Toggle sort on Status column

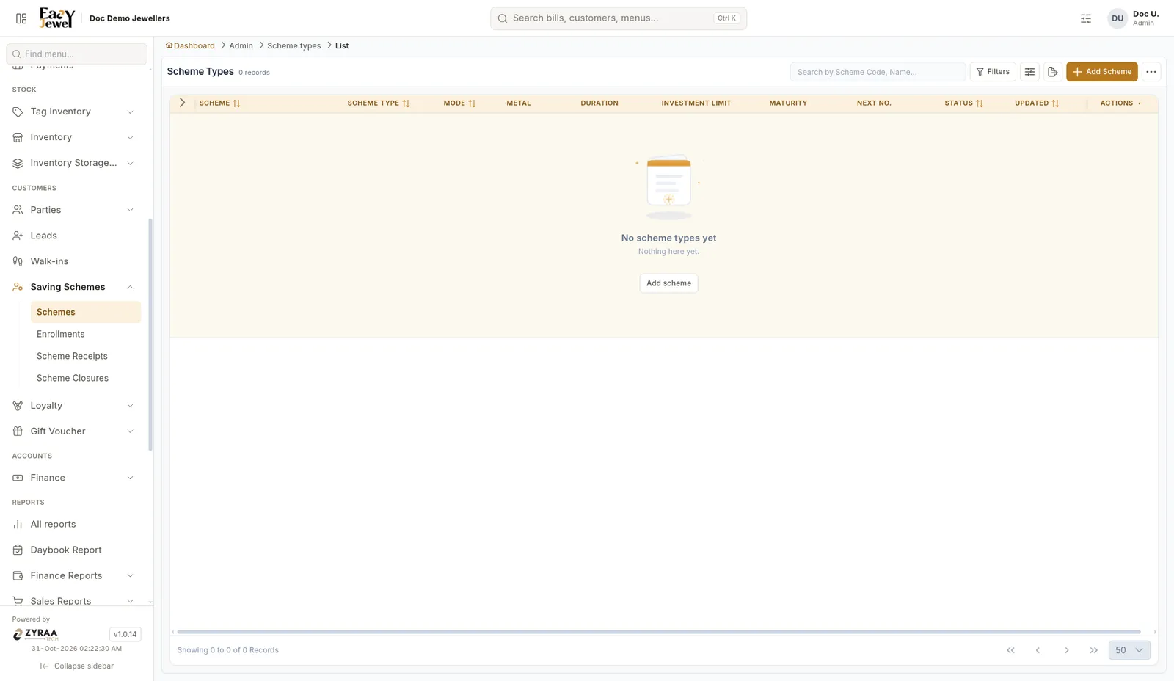[979, 103]
